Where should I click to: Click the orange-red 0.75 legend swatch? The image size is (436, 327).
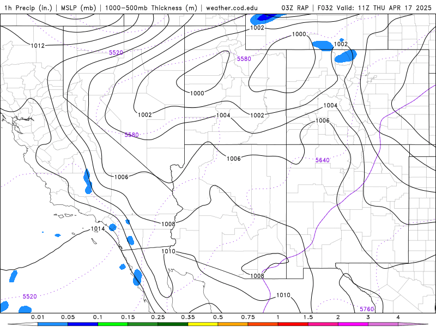(x=263, y=324)
